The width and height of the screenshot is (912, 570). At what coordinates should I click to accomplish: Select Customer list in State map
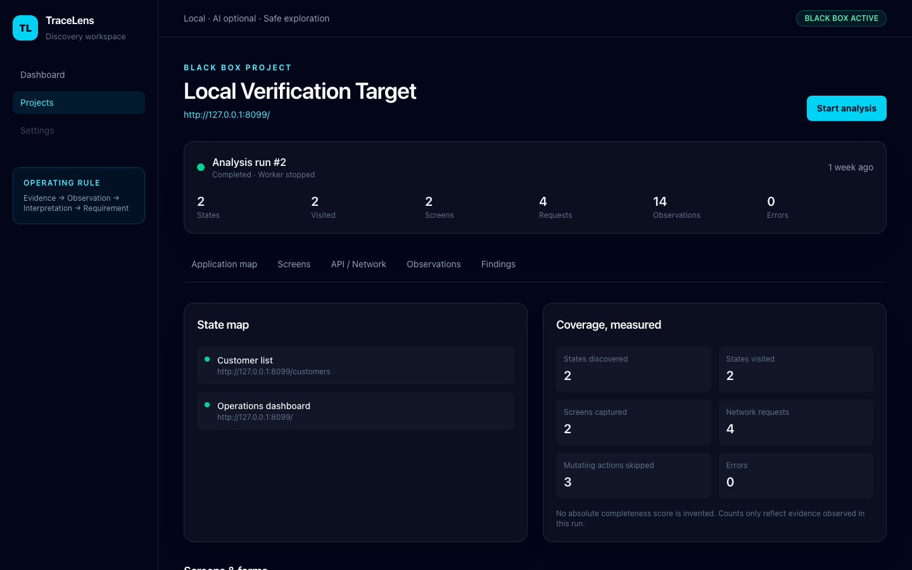(355, 365)
